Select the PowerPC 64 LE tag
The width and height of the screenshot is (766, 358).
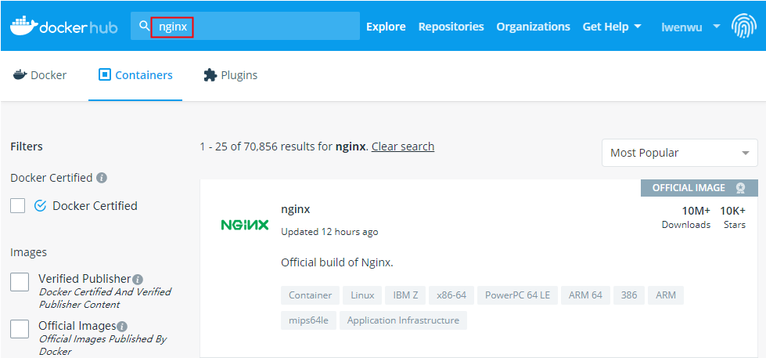point(517,295)
